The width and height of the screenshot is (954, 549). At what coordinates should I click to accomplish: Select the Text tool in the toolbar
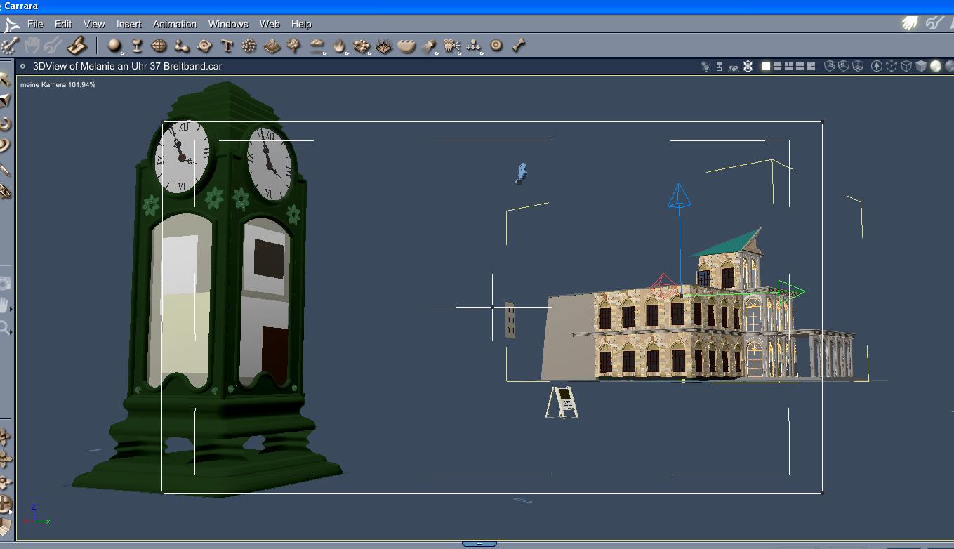227,46
